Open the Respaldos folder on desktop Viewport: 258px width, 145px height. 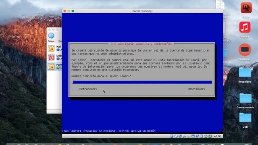(x=245, y=72)
